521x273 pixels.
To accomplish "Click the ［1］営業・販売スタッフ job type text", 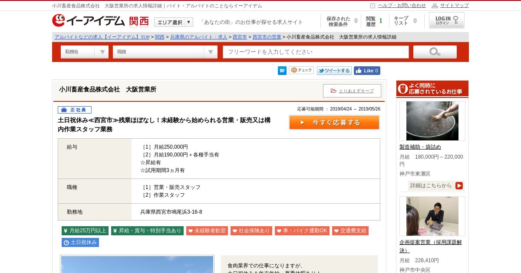I will (170, 187).
